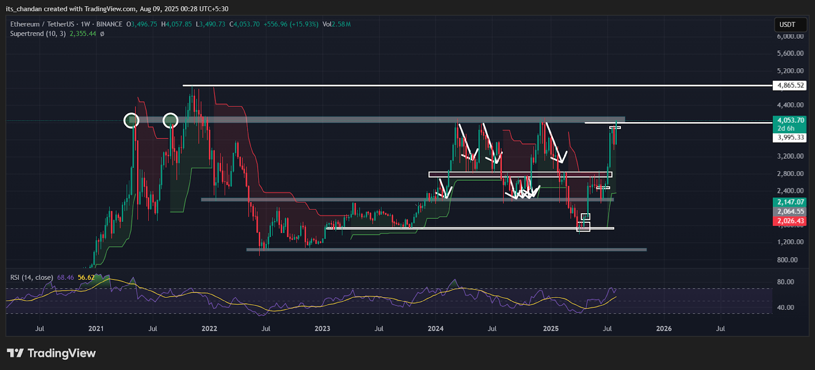The width and height of the screenshot is (815, 370).
Task: Click the 6,000.00 price axis tick
Action: 791,36
